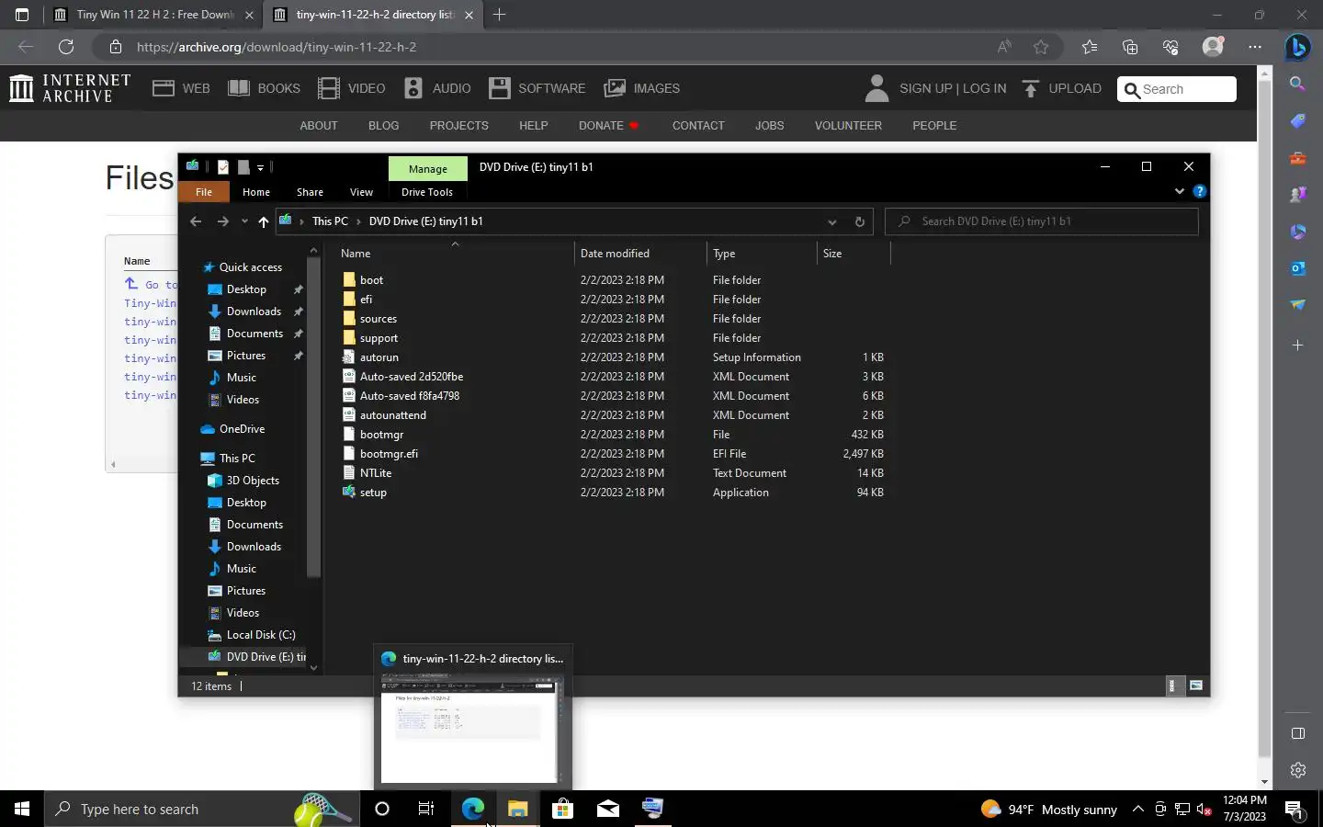Click the Search DVD Drive field

pos(1042,221)
